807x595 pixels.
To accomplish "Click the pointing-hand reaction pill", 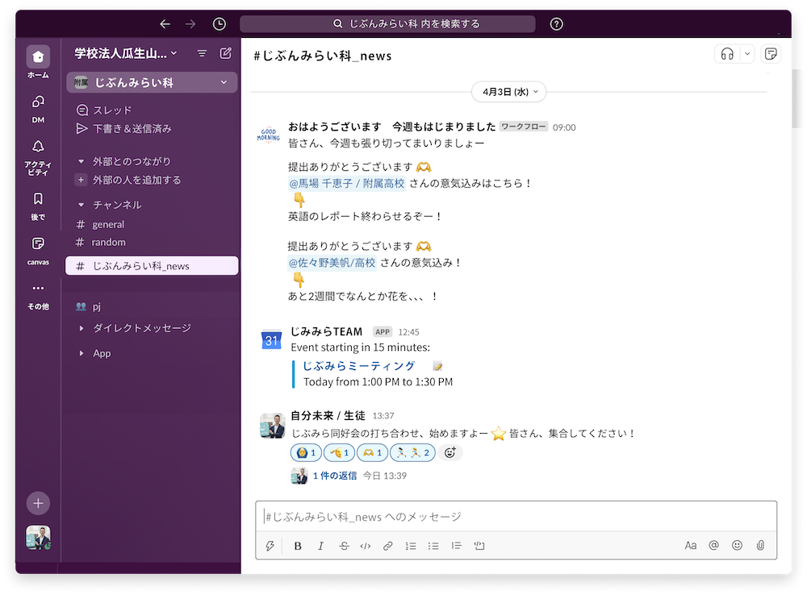I will 339,452.
